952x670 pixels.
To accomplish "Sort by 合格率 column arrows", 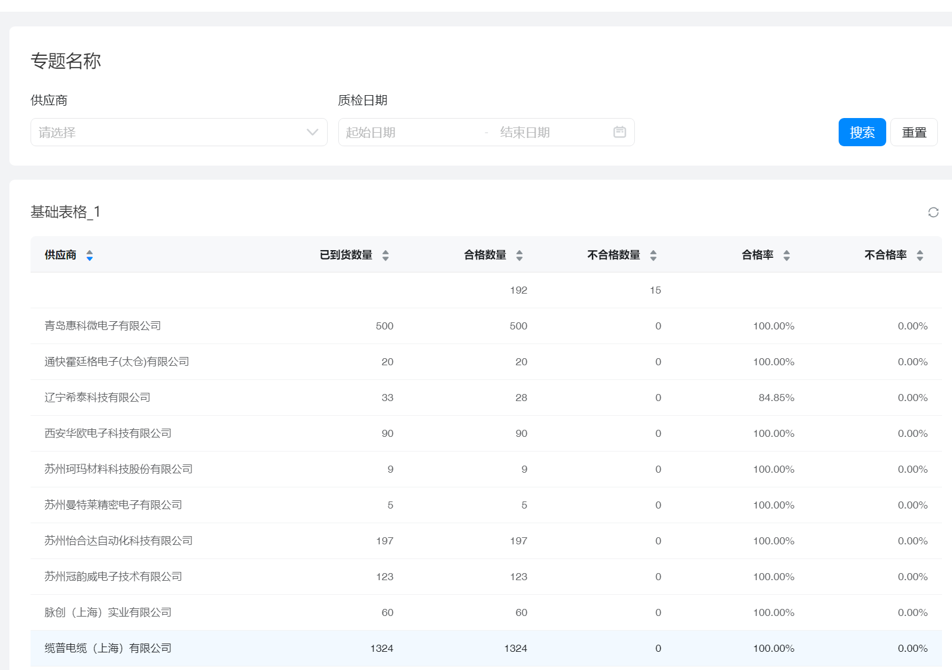I will [x=787, y=255].
